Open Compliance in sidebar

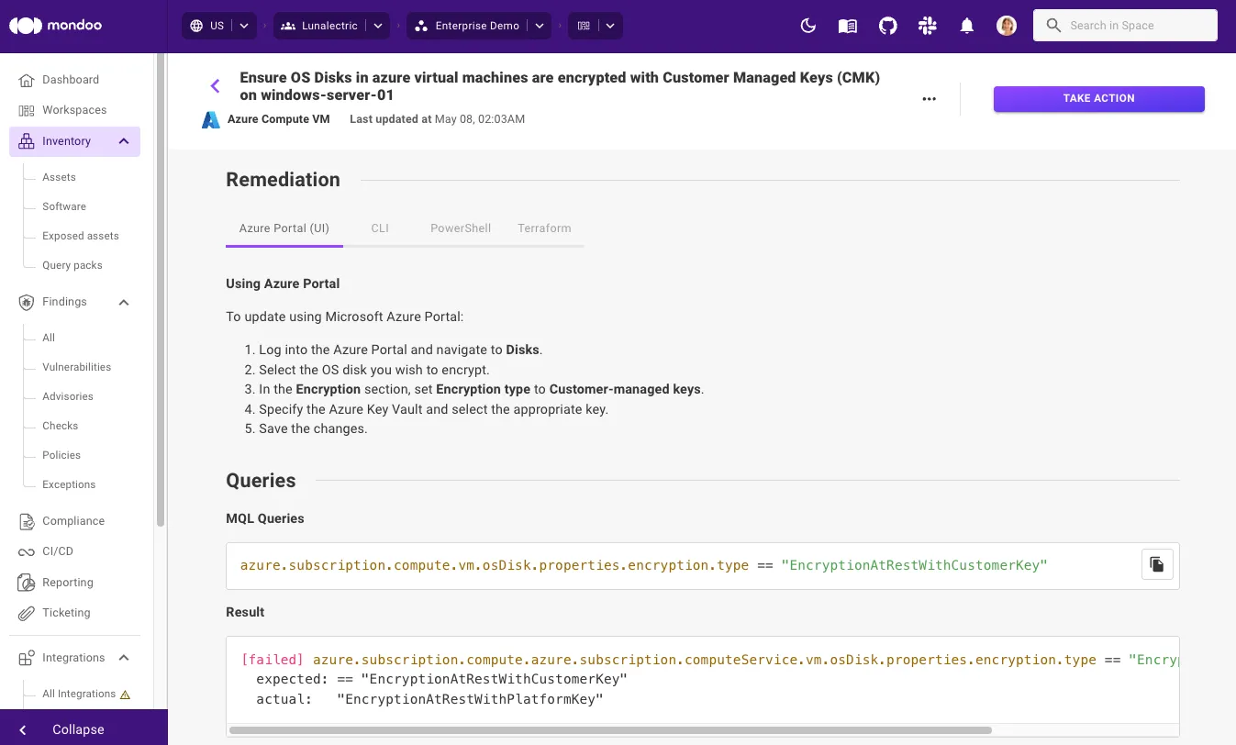pos(74,521)
